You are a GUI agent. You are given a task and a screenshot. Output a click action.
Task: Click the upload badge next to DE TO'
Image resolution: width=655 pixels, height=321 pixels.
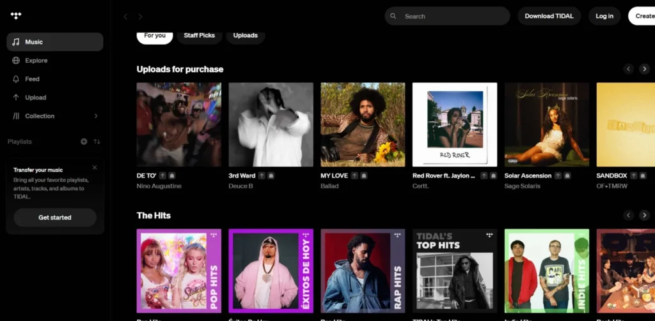tap(162, 176)
